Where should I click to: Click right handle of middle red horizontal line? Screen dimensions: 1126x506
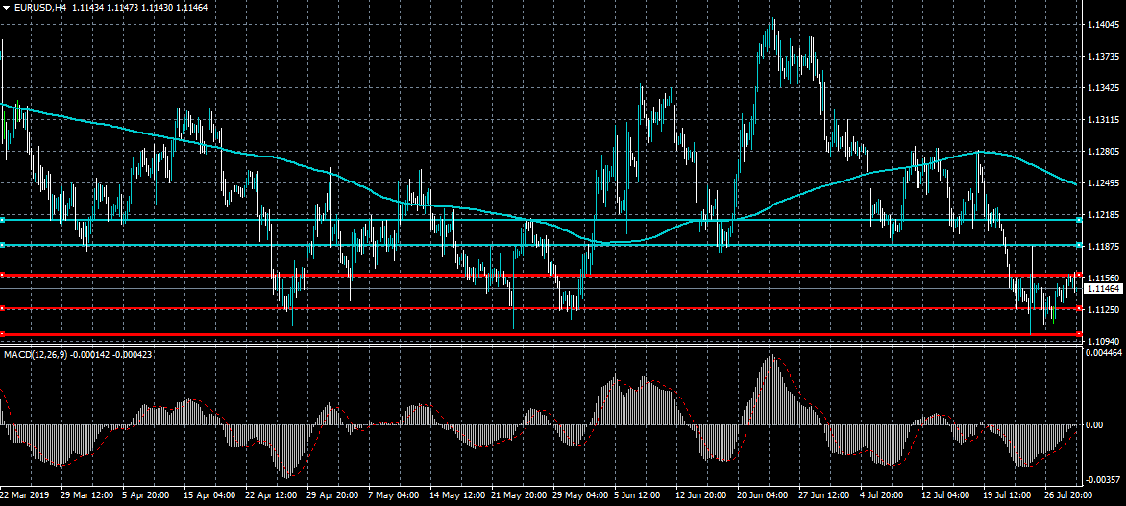coord(1080,308)
